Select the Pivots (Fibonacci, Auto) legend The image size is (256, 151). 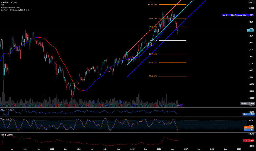pos(10,7)
